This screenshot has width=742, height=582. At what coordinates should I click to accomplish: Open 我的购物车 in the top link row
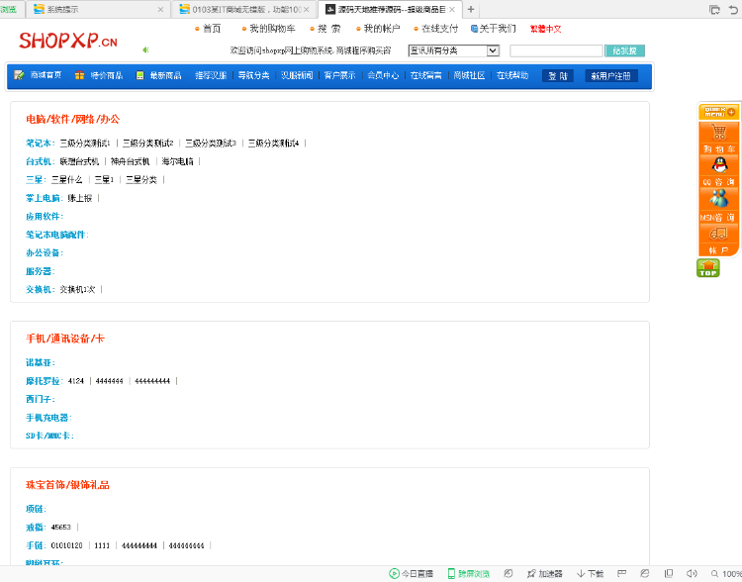click(x=272, y=29)
